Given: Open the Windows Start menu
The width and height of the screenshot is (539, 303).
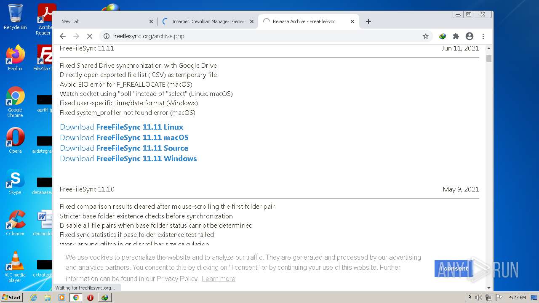Looking at the screenshot, I should click(12, 298).
